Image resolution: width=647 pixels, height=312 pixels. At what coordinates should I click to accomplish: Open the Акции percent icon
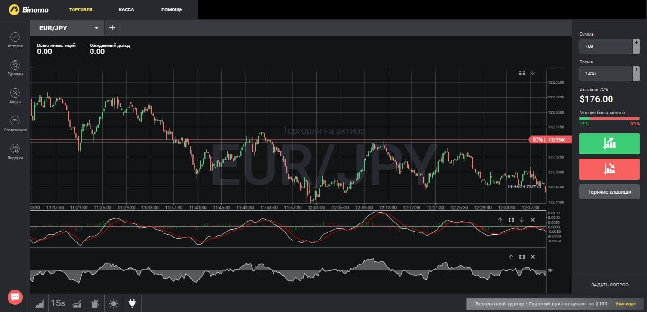(x=15, y=96)
